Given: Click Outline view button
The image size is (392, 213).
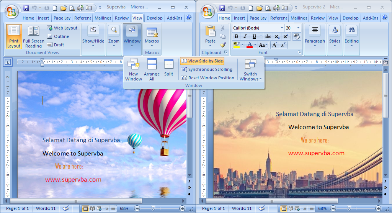Looking at the screenshot, I should [58, 36].
